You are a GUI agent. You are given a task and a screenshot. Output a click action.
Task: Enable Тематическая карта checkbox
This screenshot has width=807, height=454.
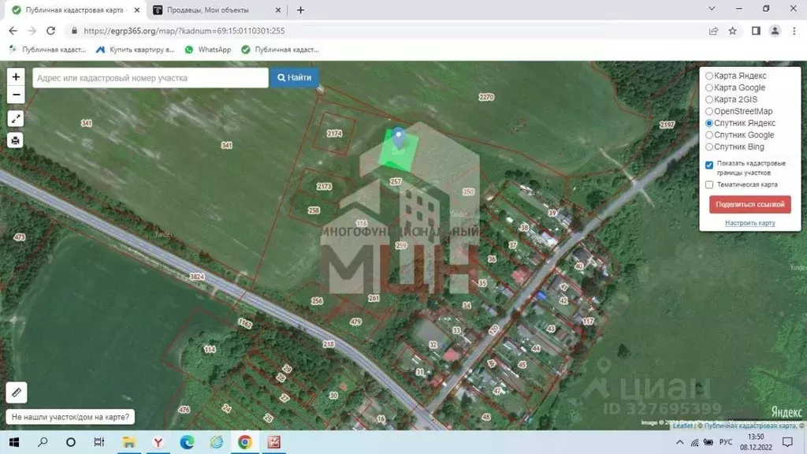click(709, 184)
